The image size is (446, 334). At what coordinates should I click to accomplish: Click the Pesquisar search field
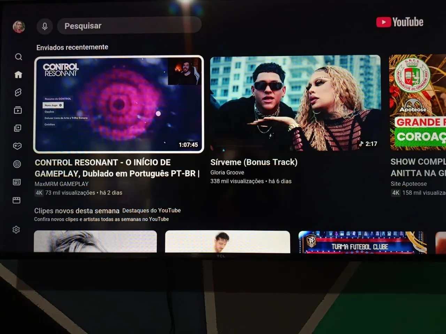(x=129, y=26)
